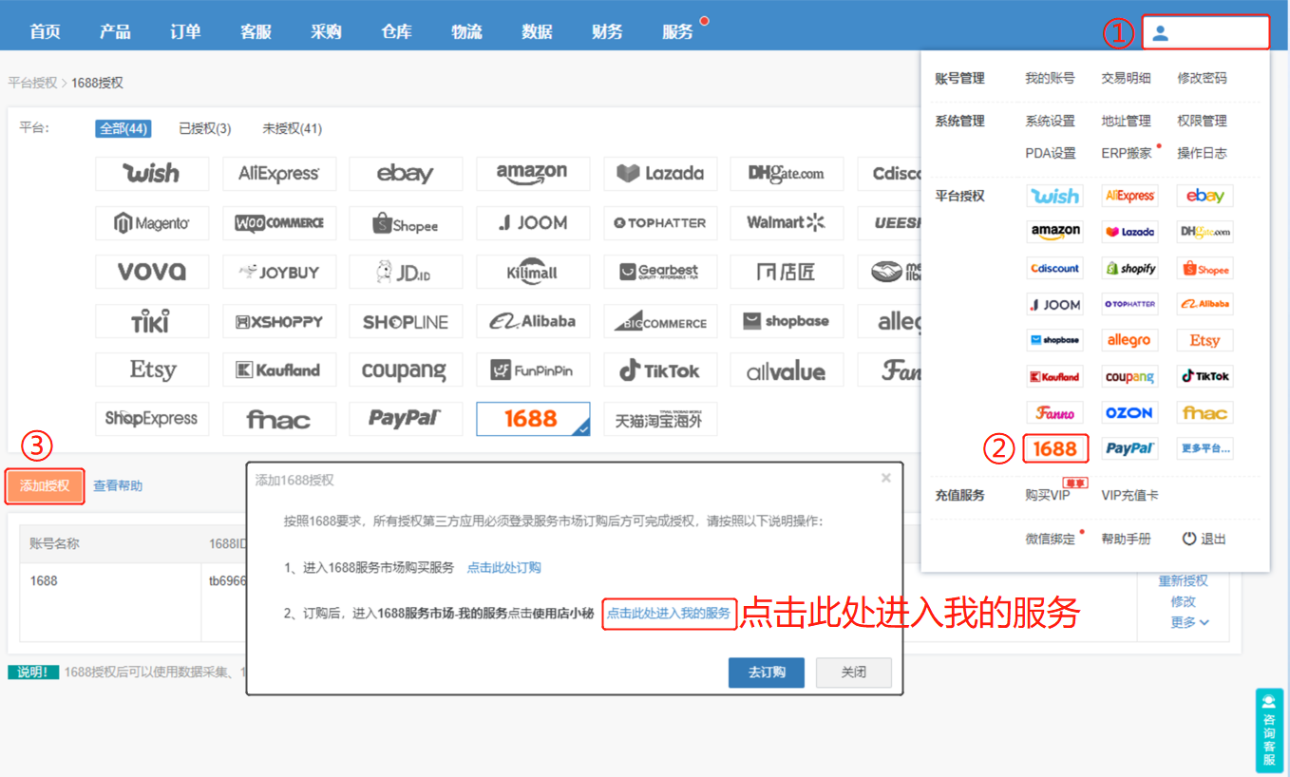Open the 服务 nav menu
Screen dimensions: 1290x777
677,31
